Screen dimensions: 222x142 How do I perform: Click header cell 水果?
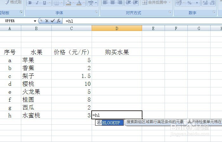(36, 52)
